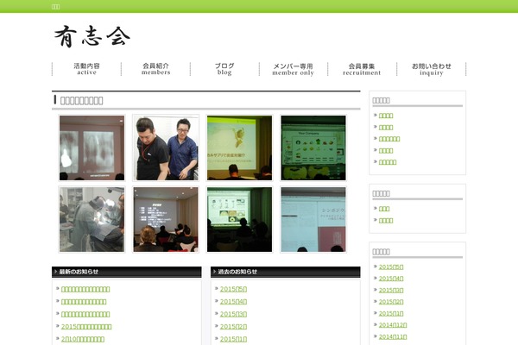This screenshot has width=518, height=345.
Task: Open the third latest news link
Action: pyautogui.click(x=85, y=314)
